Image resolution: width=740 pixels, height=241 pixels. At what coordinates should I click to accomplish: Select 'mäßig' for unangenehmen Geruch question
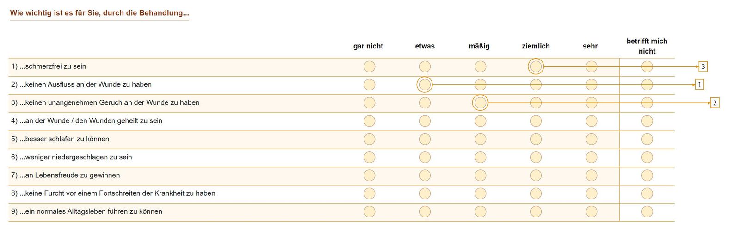click(x=480, y=102)
